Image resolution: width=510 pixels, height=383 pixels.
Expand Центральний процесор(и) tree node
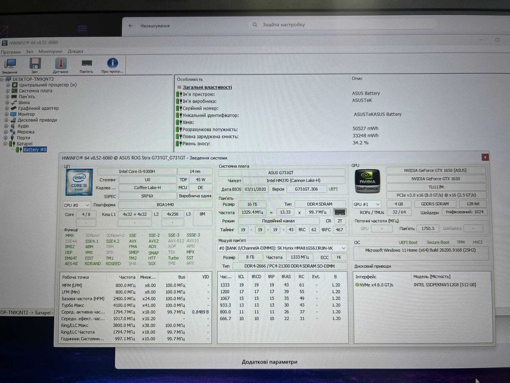tap(8, 85)
